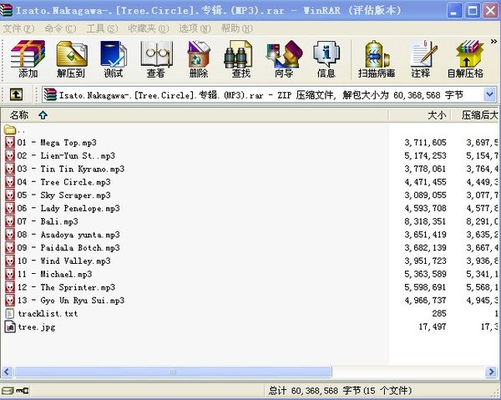Click the drive icon in status bar
501x400 pixels.
click(7, 391)
